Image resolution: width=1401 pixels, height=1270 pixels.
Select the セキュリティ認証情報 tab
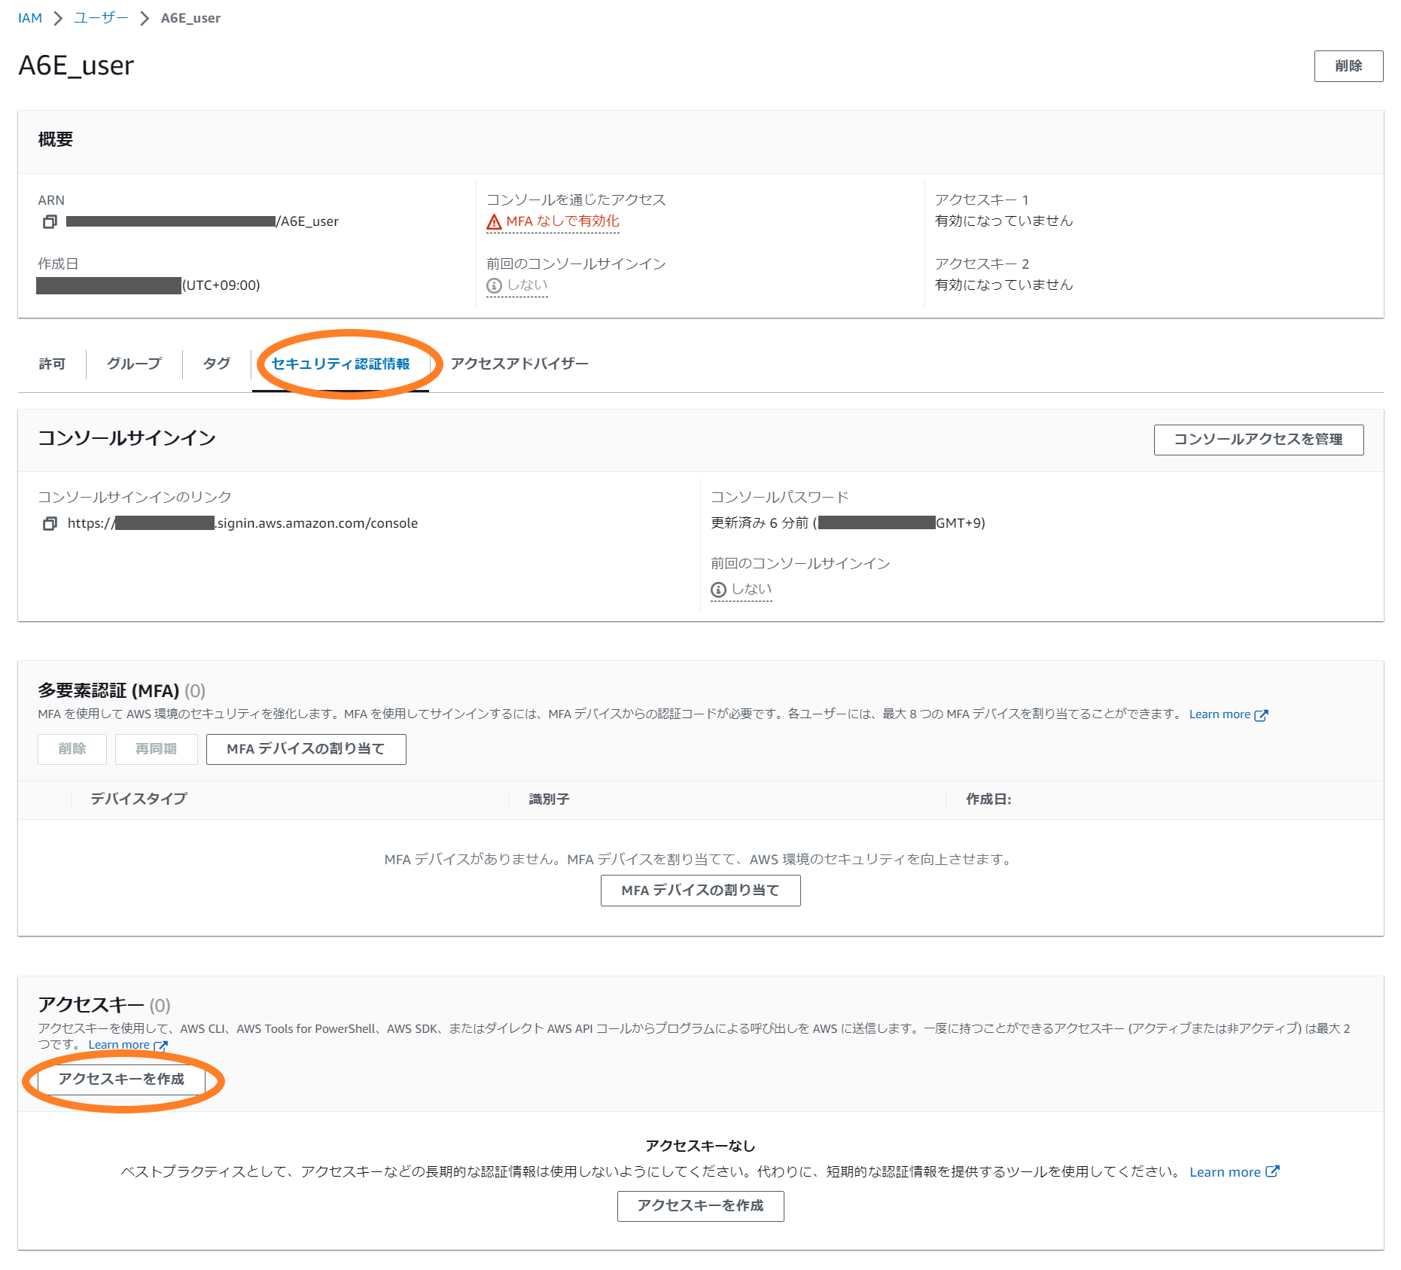pyautogui.click(x=340, y=364)
